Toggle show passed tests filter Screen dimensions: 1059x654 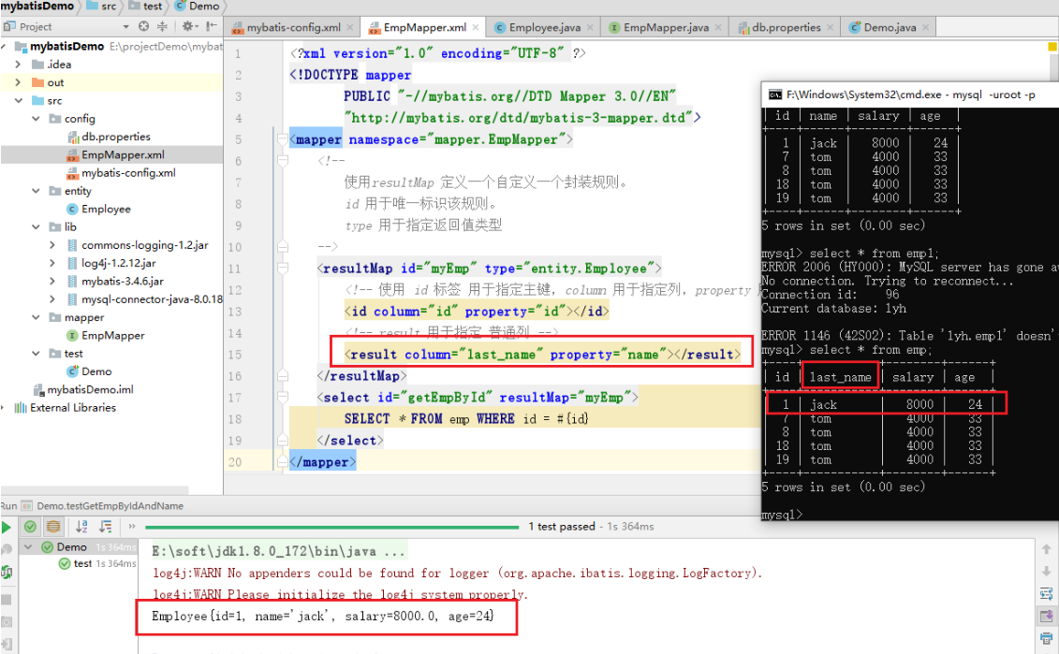(x=30, y=527)
